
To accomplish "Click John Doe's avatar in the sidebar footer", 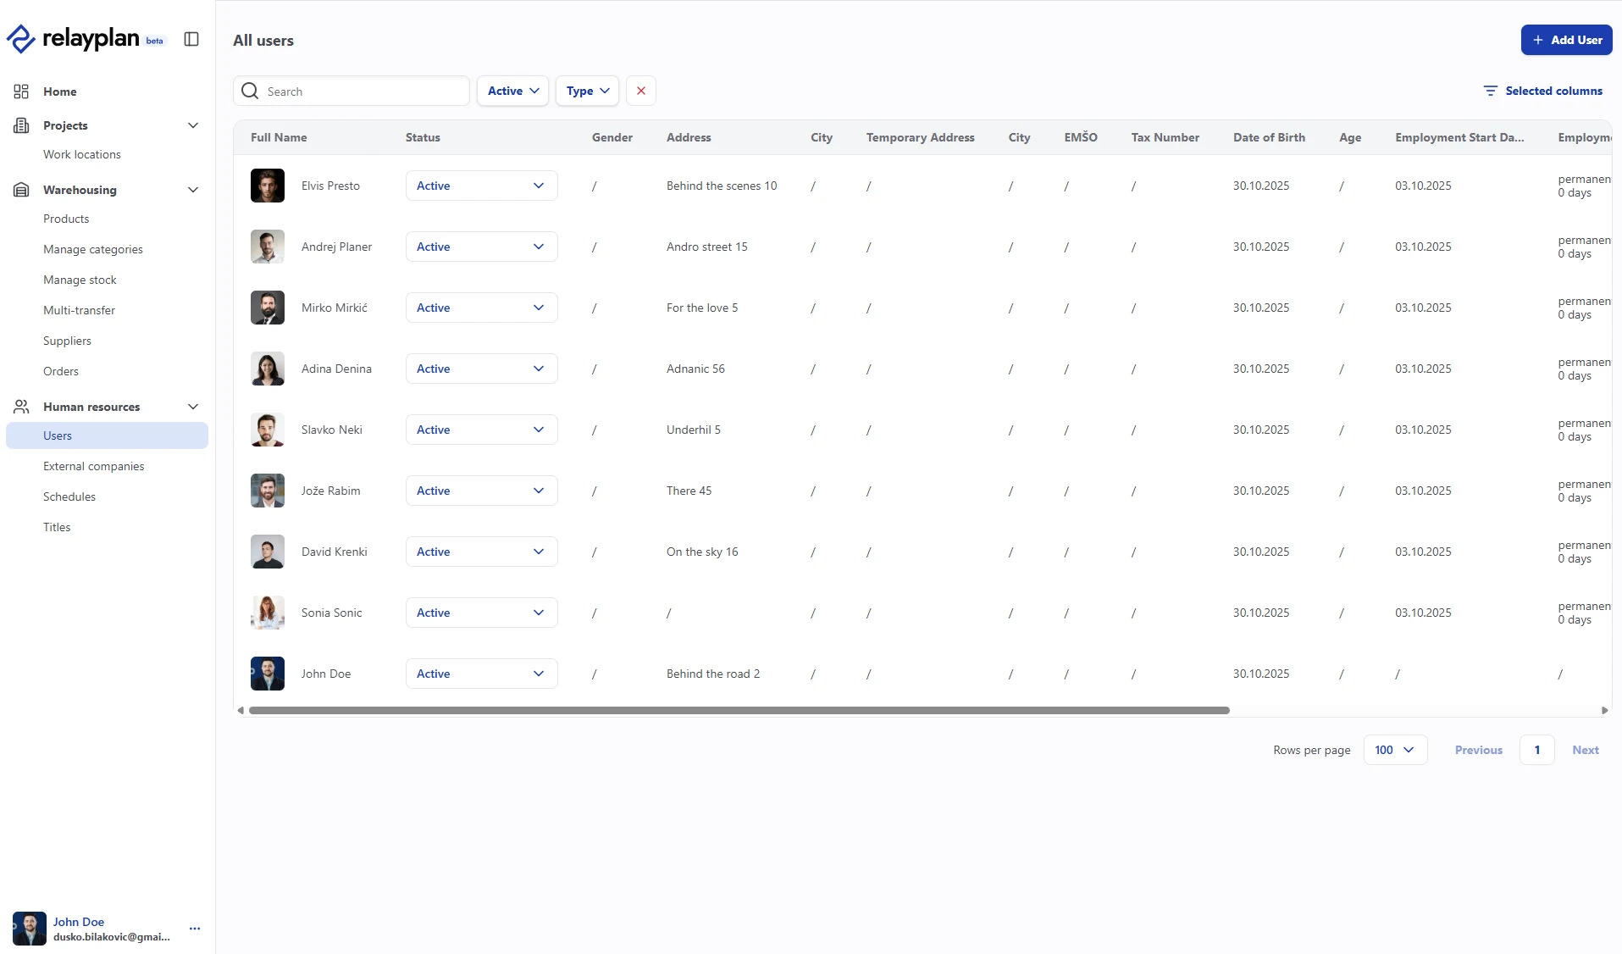I will [30, 929].
